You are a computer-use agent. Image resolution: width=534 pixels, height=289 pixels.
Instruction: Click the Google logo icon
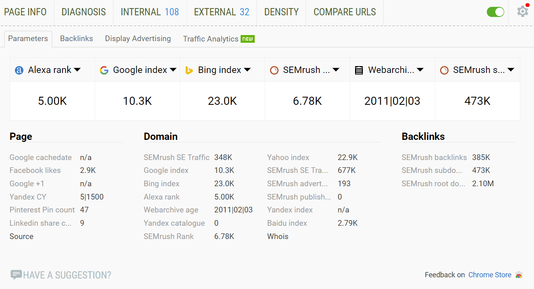click(104, 69)
